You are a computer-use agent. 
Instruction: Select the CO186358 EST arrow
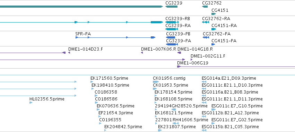coord(96,96)
